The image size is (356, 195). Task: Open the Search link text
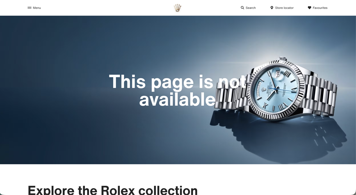tap(251, 8)
